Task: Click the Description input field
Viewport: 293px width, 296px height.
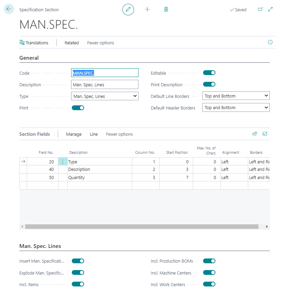Action: click(105, 85)
